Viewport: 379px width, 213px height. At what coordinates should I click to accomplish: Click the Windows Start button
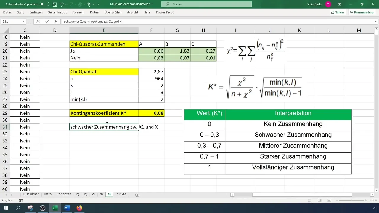point(6,208)
